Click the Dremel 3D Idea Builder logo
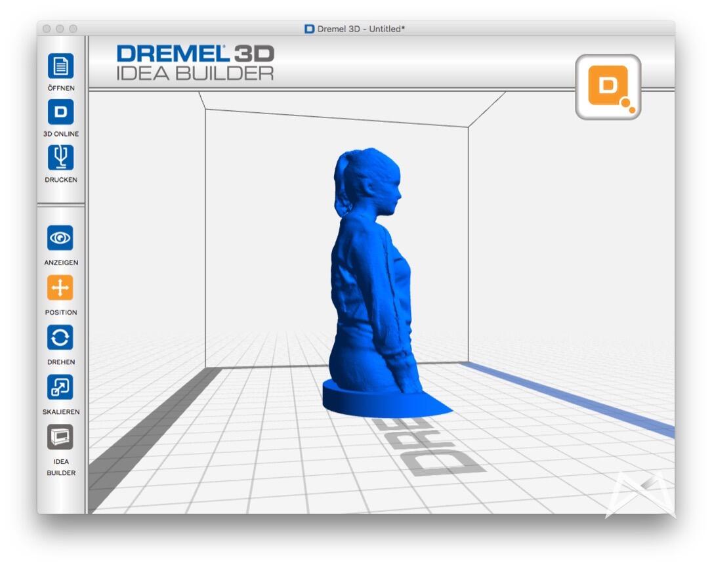712x567 pixels. click(x=196, y=62)
